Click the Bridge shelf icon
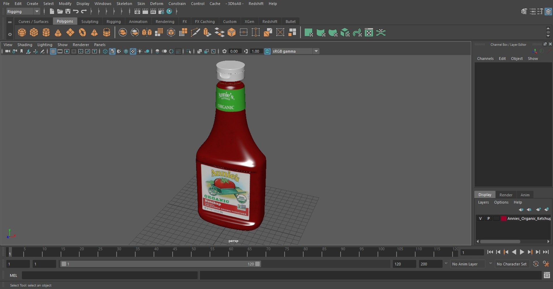The image size is (553, 289). pos(219,32)
